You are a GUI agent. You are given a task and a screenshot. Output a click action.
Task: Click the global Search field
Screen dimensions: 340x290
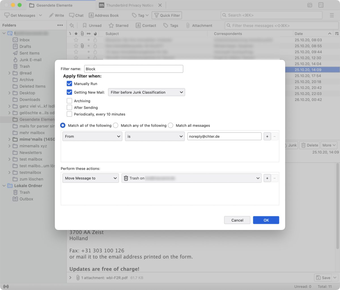tap(271, 15)
